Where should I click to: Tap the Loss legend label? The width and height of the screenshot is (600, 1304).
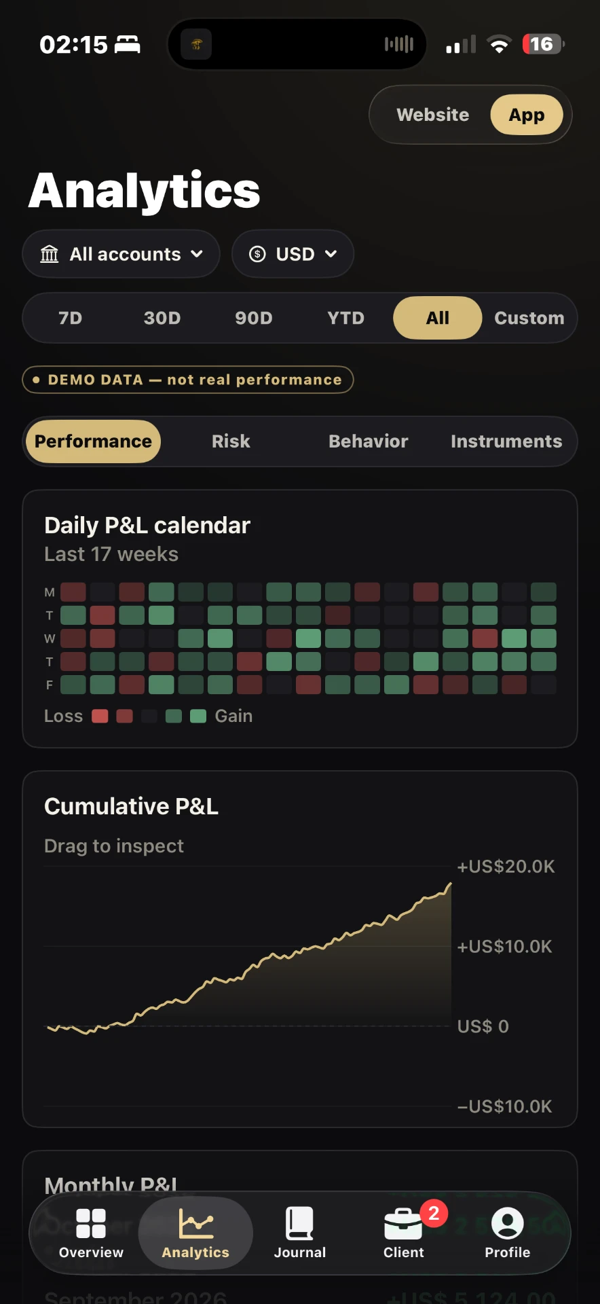point(63,716)
